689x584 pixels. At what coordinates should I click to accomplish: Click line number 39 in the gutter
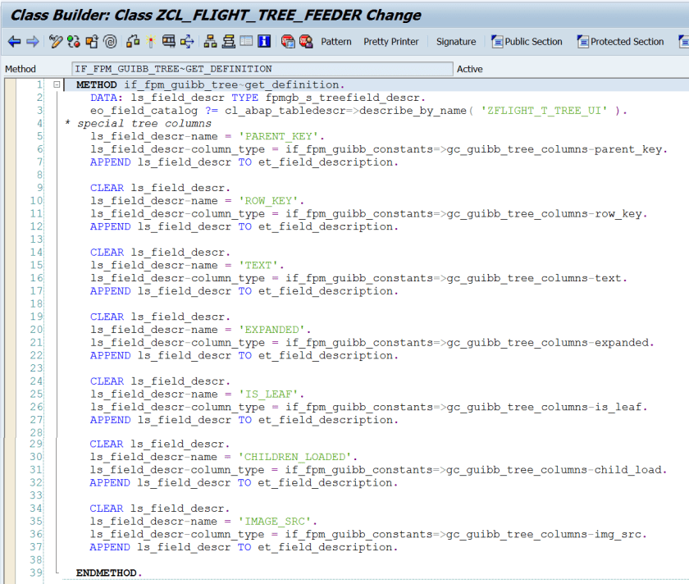[x=36, y=573]
